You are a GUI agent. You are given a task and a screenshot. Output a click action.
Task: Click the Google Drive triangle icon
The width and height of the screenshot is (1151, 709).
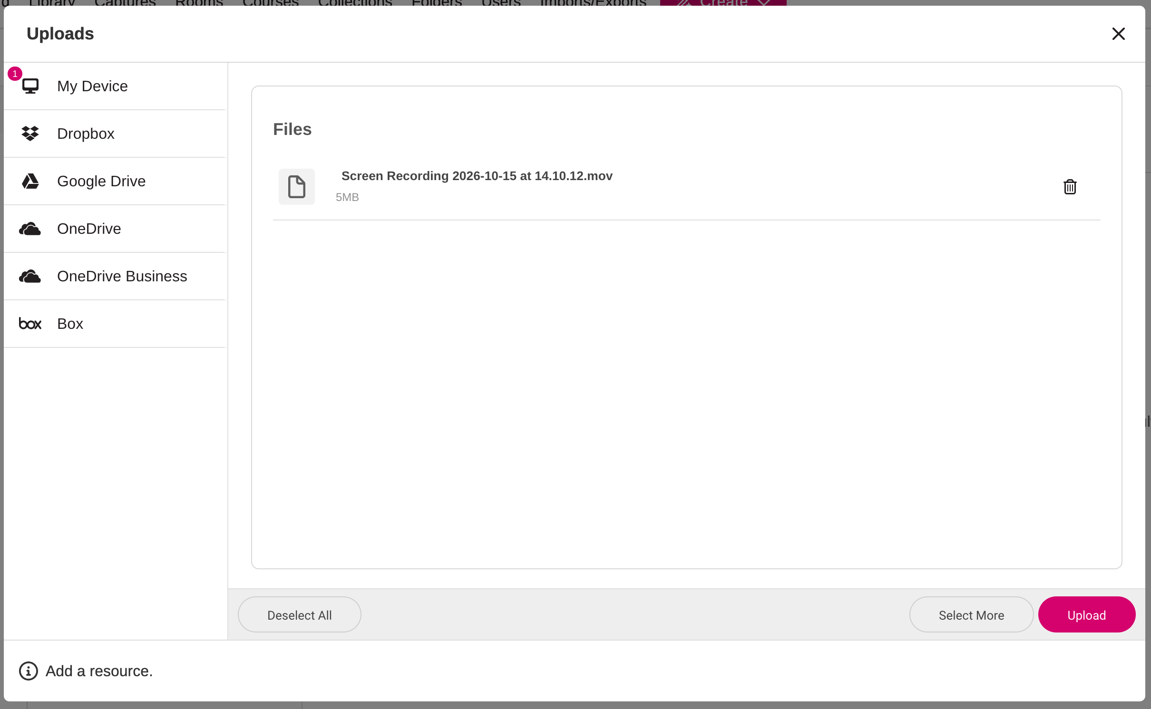pos(30,181)
